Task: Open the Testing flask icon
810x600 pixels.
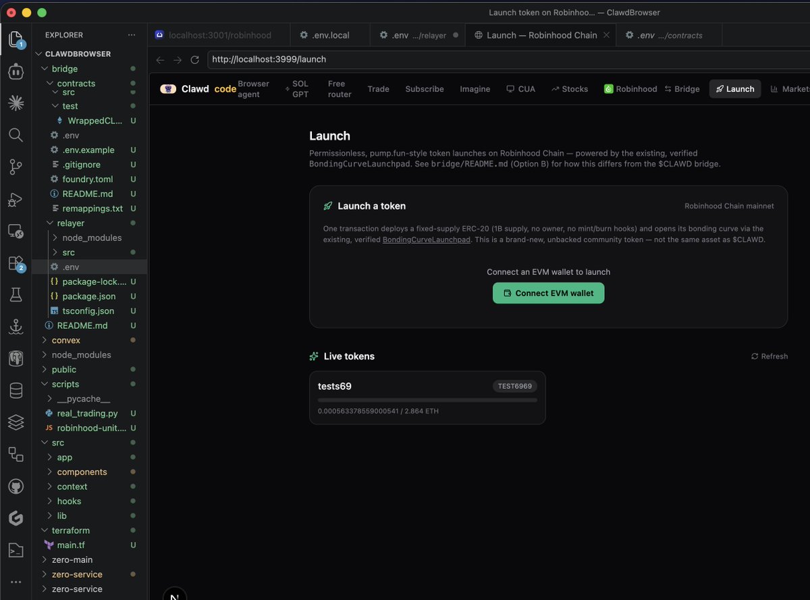Action: coord(16,295)
